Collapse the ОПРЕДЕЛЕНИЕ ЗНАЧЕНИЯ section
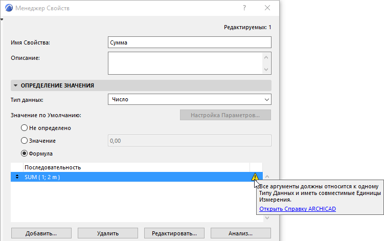 [x=16, y=85]
